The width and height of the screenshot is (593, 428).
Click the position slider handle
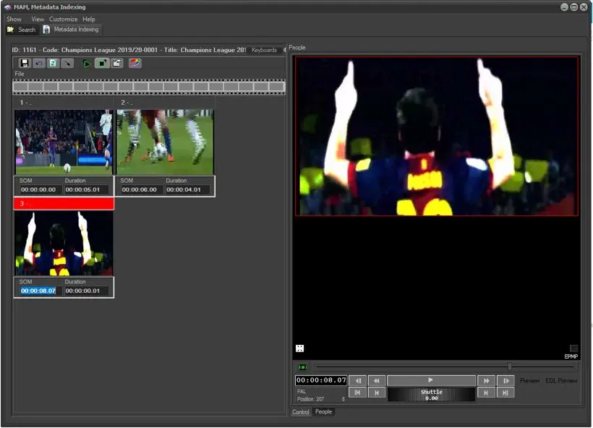(510, 367)
